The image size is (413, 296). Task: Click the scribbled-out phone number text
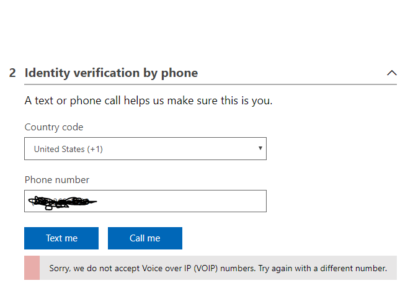tap(62, 201)
